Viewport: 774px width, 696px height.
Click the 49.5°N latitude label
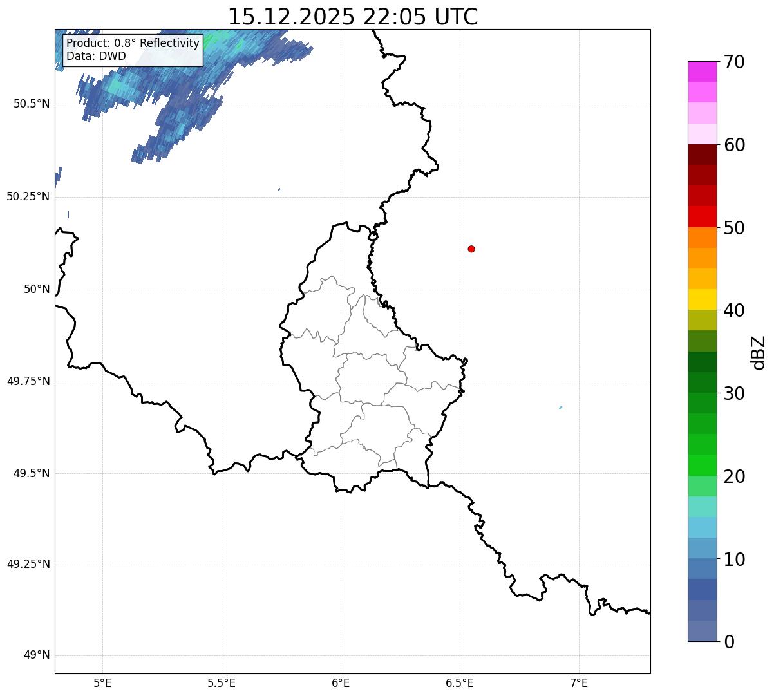[30, 473]
